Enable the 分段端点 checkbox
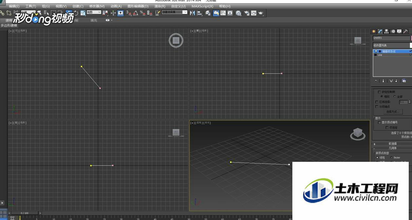 (x=377, y=107)
